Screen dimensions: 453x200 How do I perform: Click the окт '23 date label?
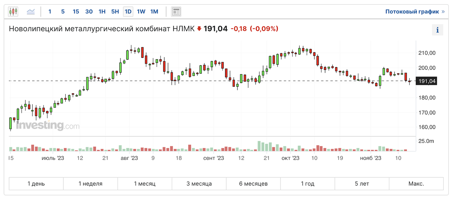click(x=290, y=158)
